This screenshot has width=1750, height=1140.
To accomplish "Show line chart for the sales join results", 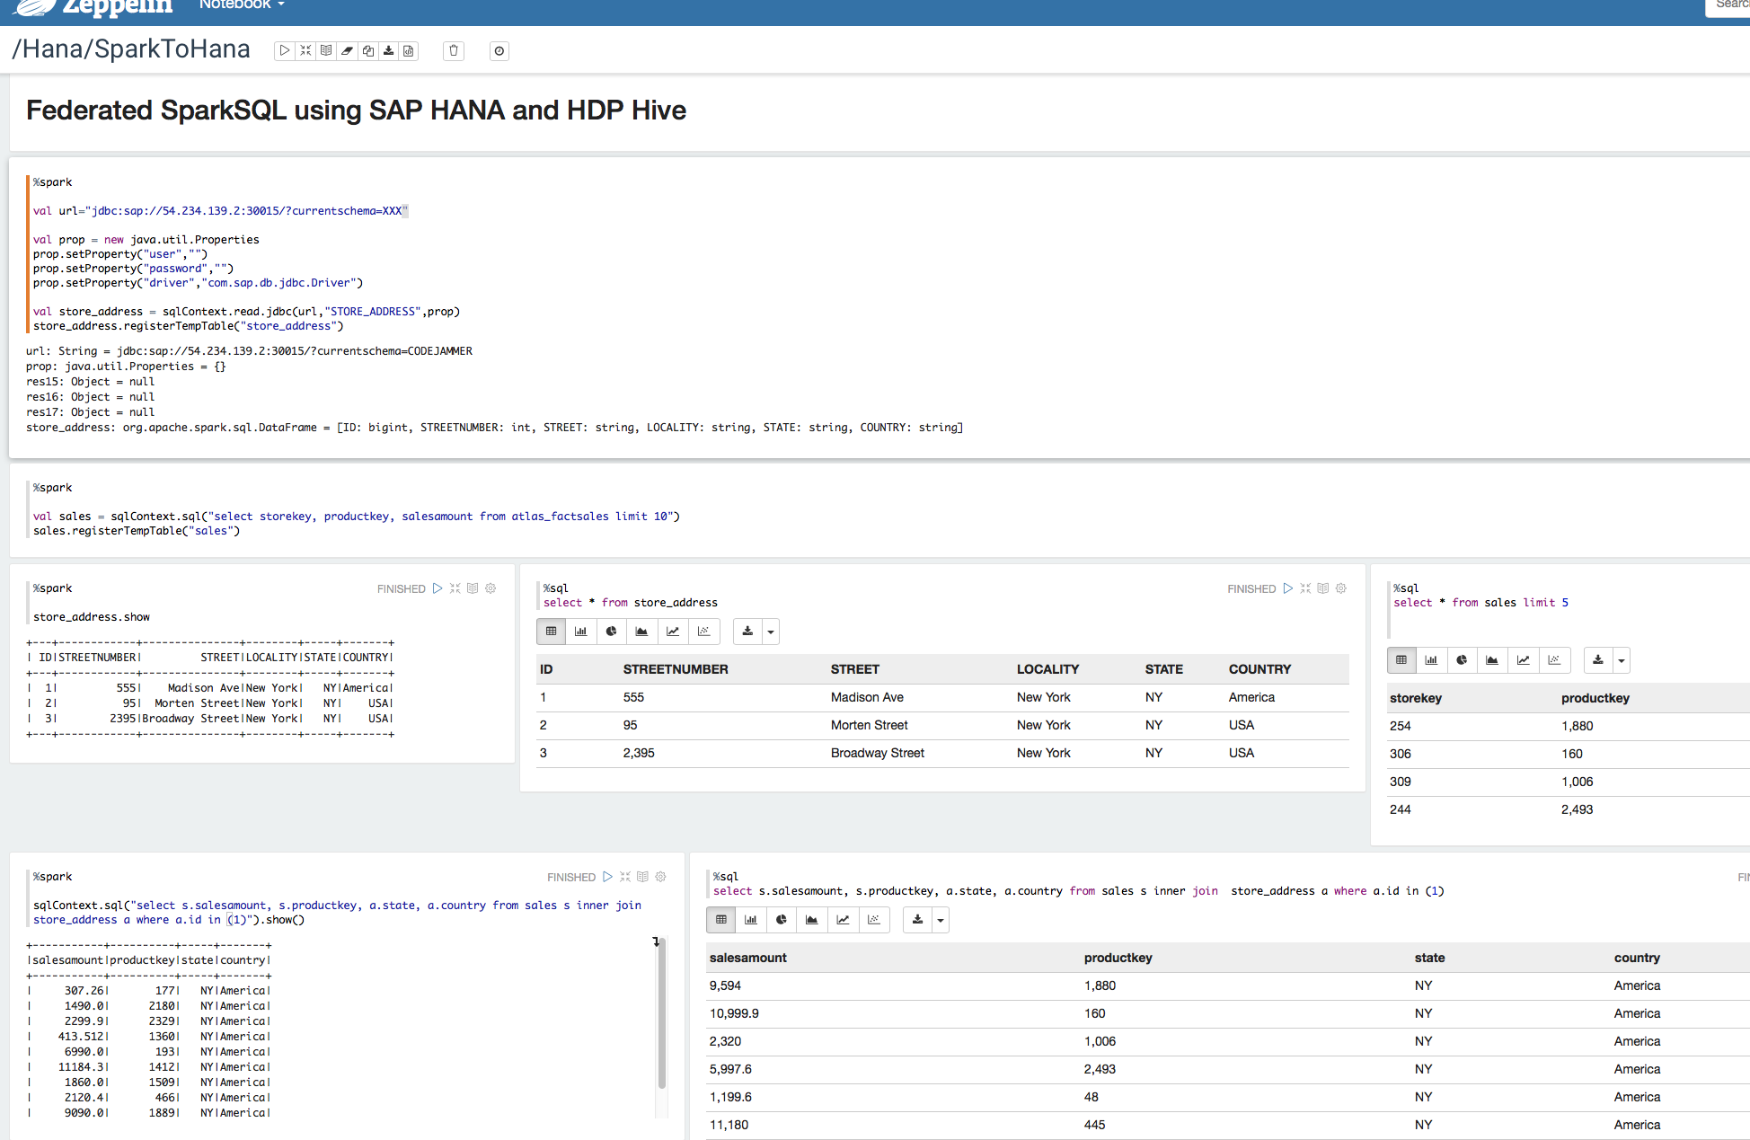I will click(x=844, y=920).
